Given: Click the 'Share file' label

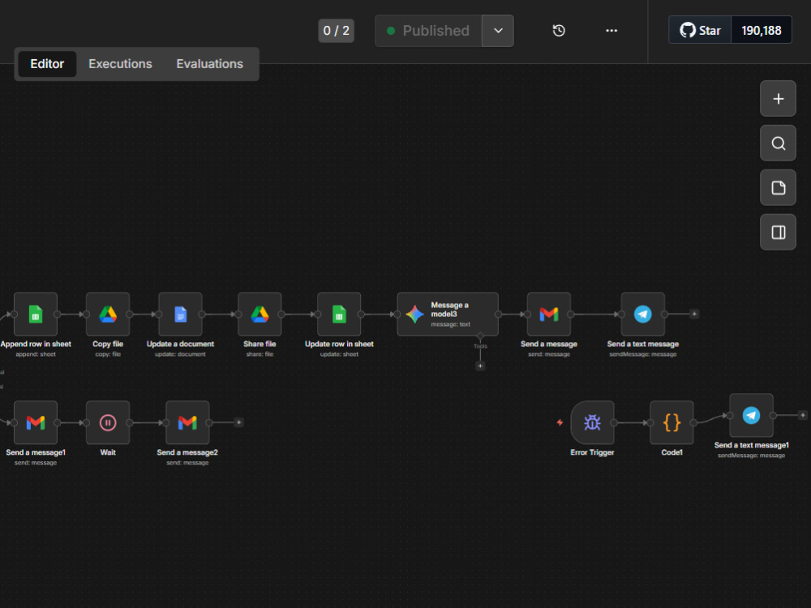Looking at the screenshot, I should tap(260, 344).
